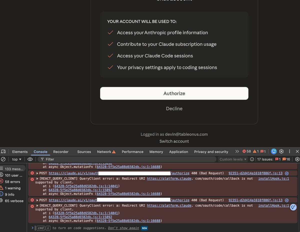Open the first installHook.js:1 source link
This screenshot has width=300, height=232.
click(x=274, y=178)
